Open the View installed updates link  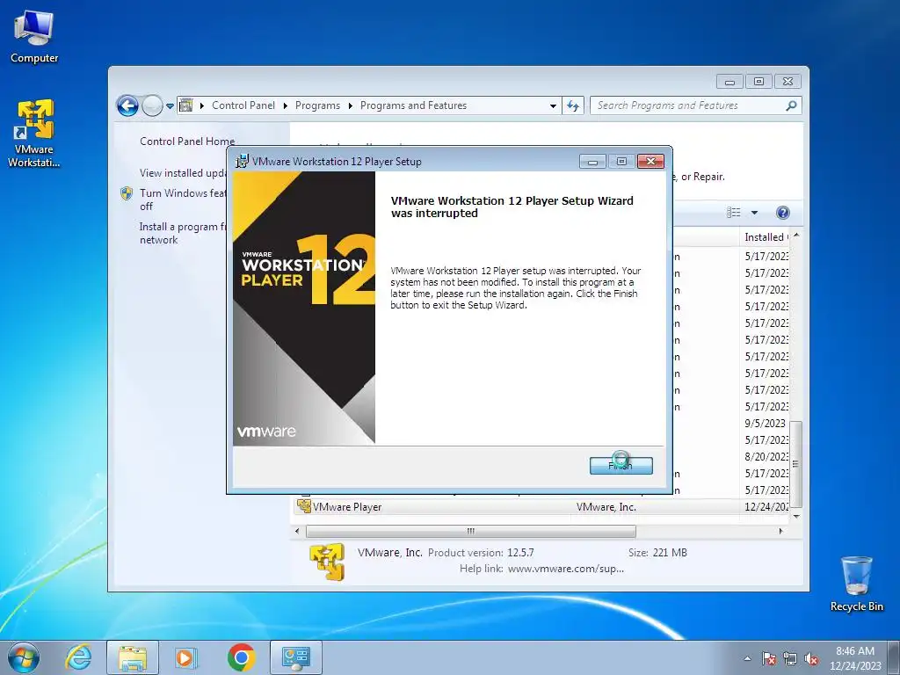183,173
